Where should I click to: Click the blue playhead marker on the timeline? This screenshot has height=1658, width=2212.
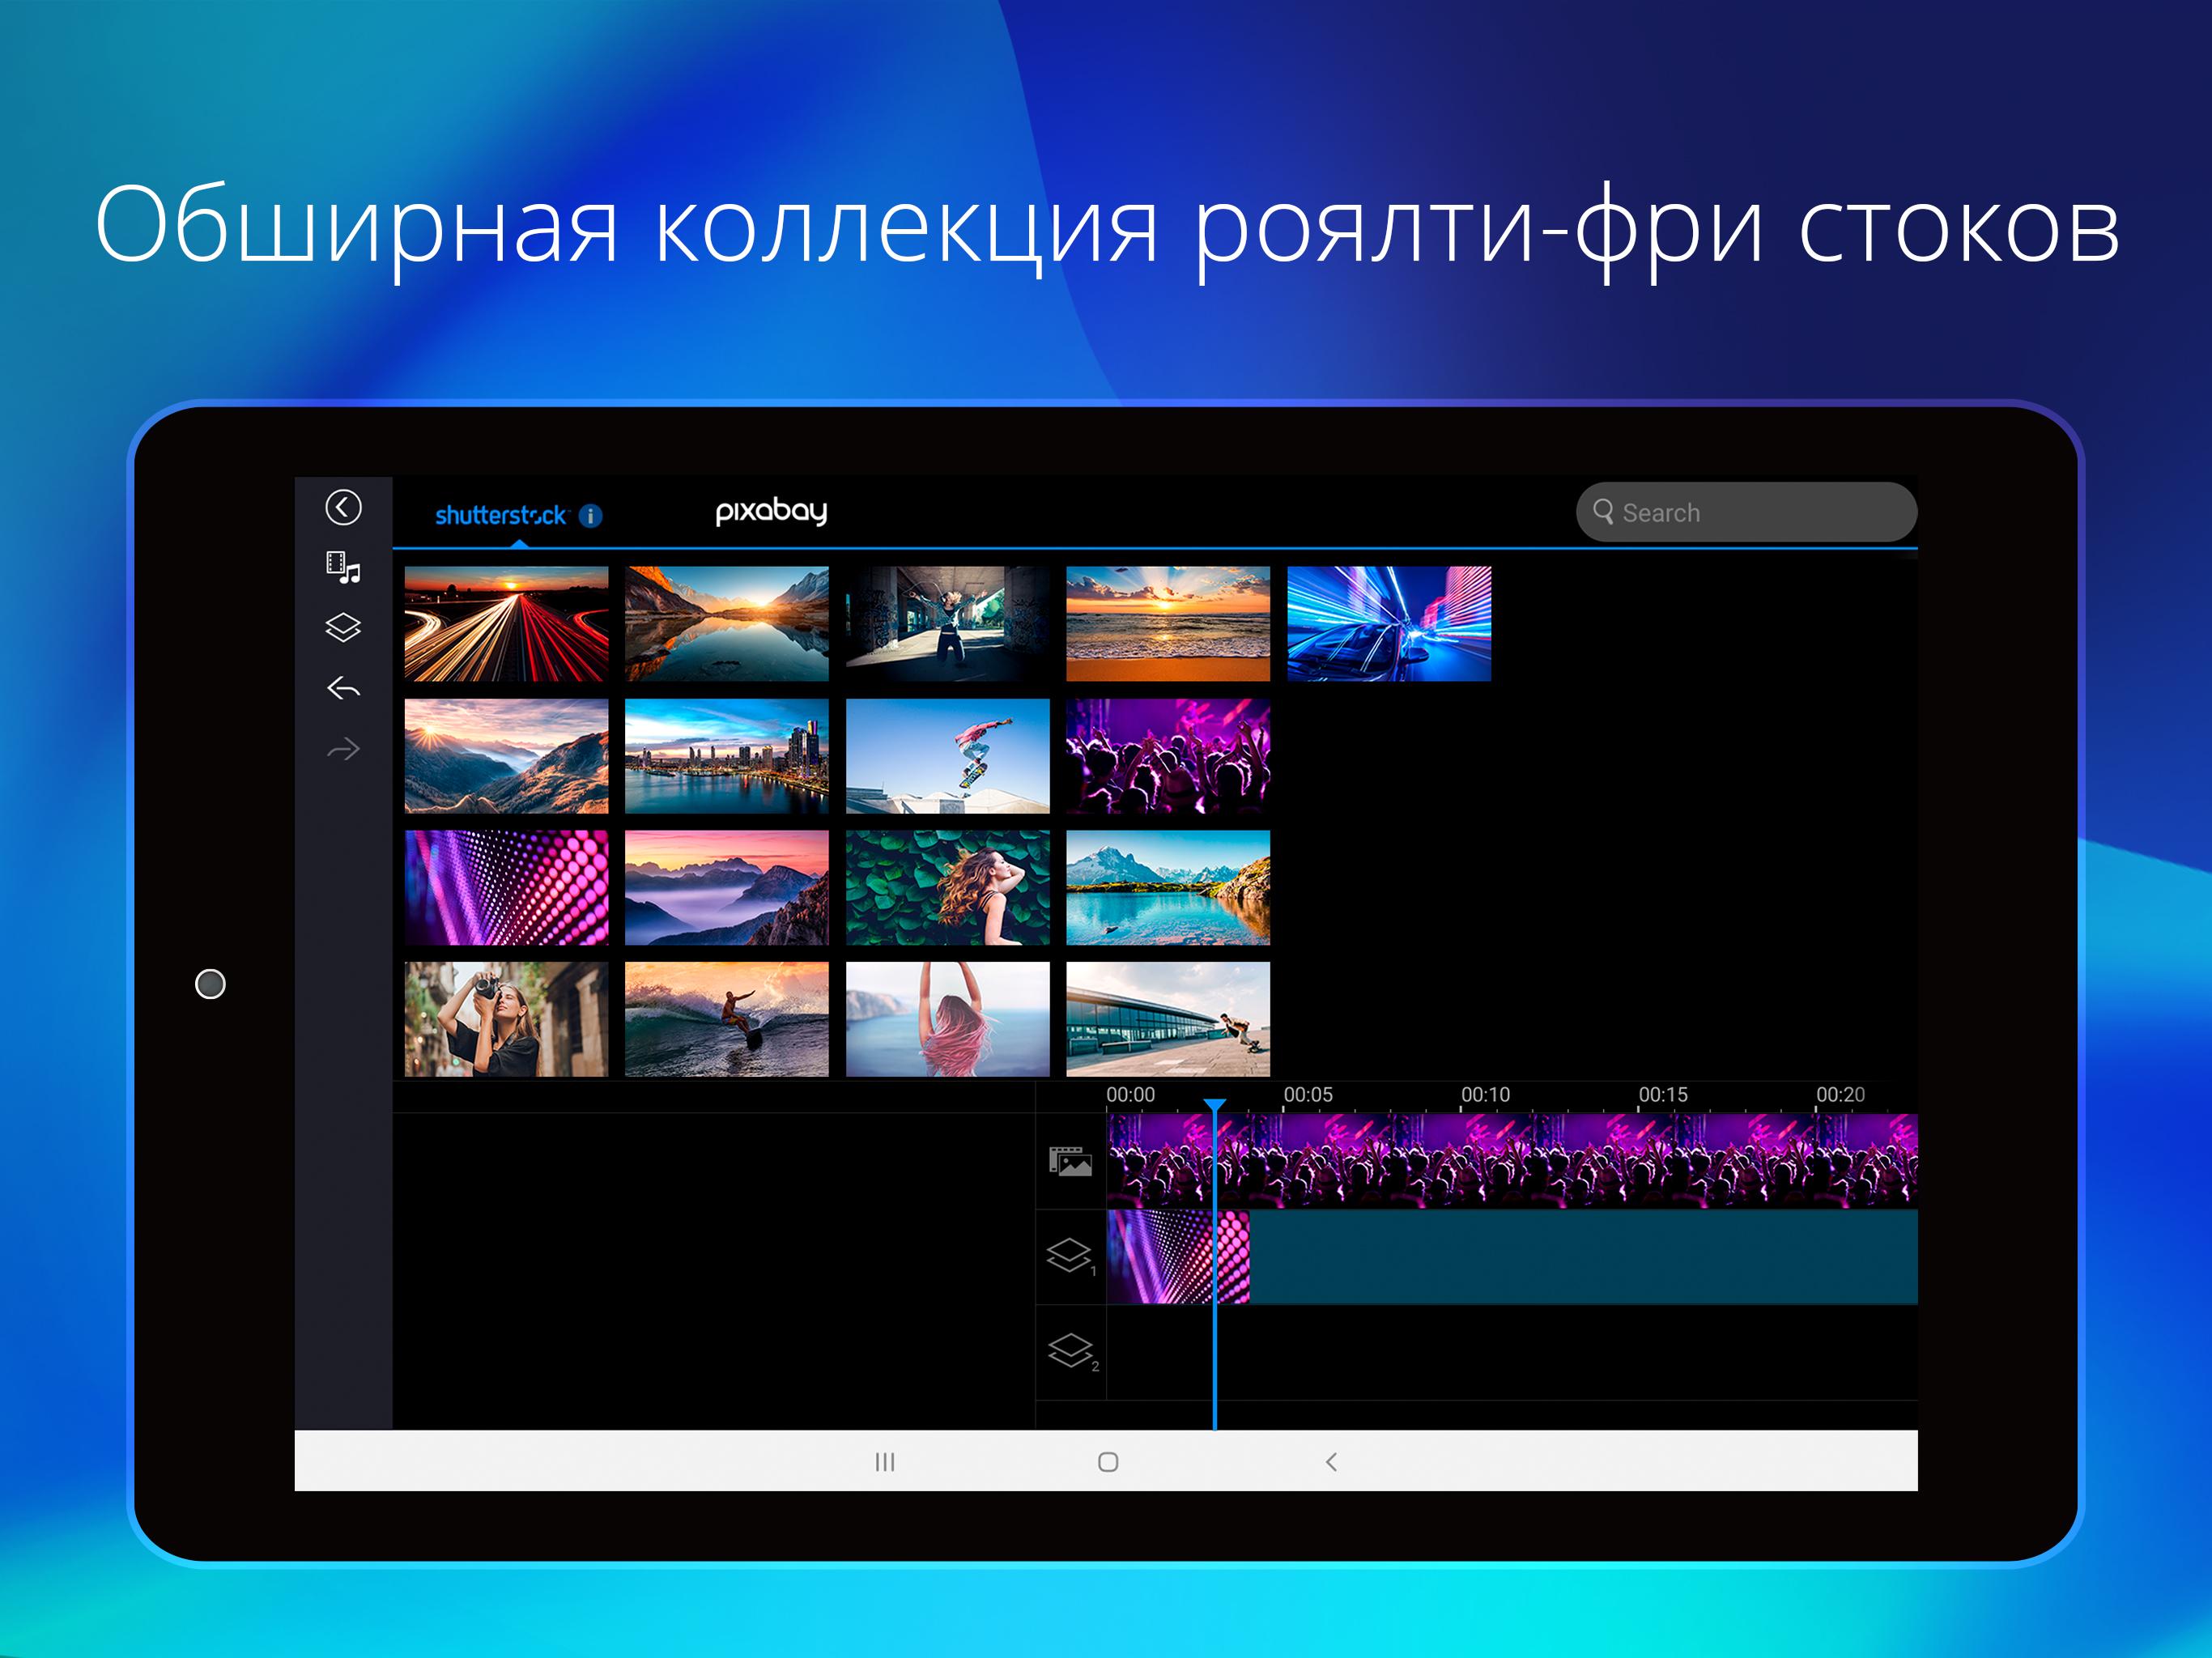[x=1214, y=1106]
